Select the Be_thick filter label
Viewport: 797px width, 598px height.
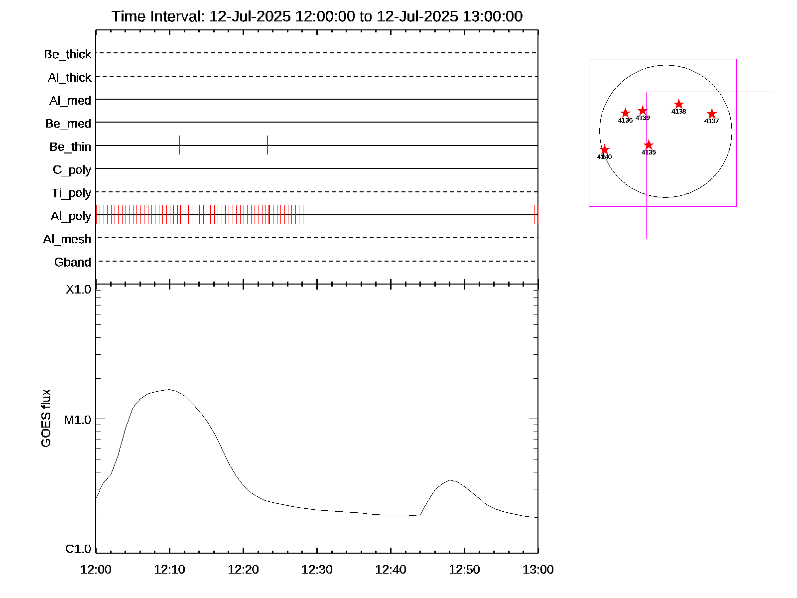68,54
